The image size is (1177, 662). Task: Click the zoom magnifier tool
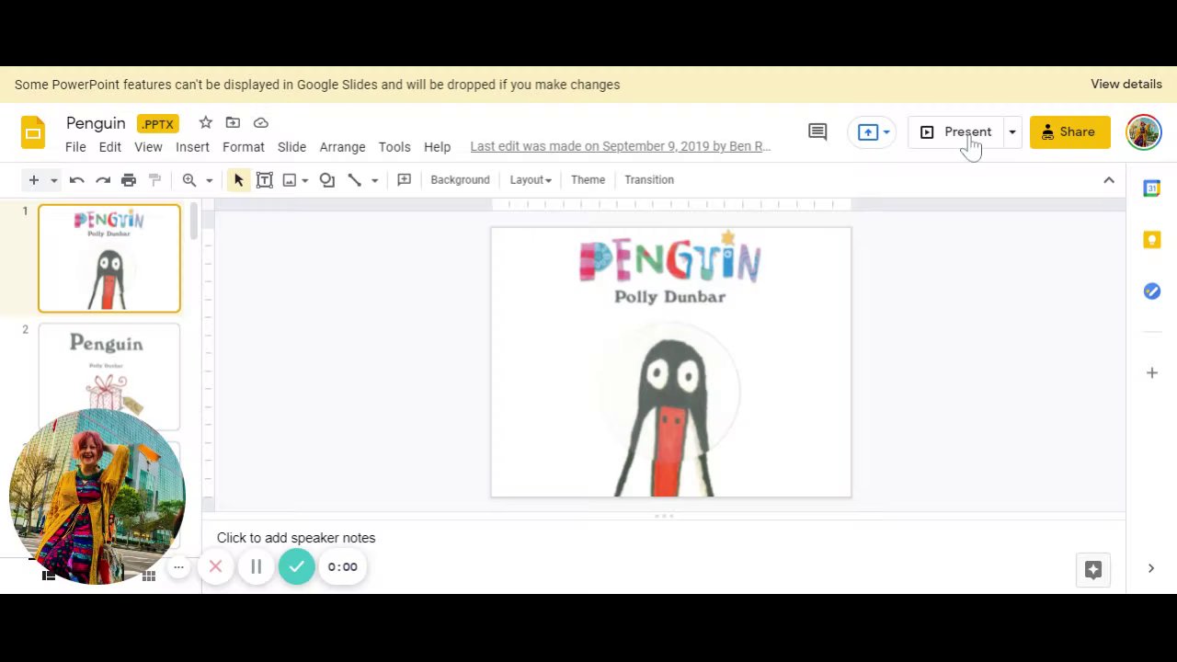coord(189,180)
